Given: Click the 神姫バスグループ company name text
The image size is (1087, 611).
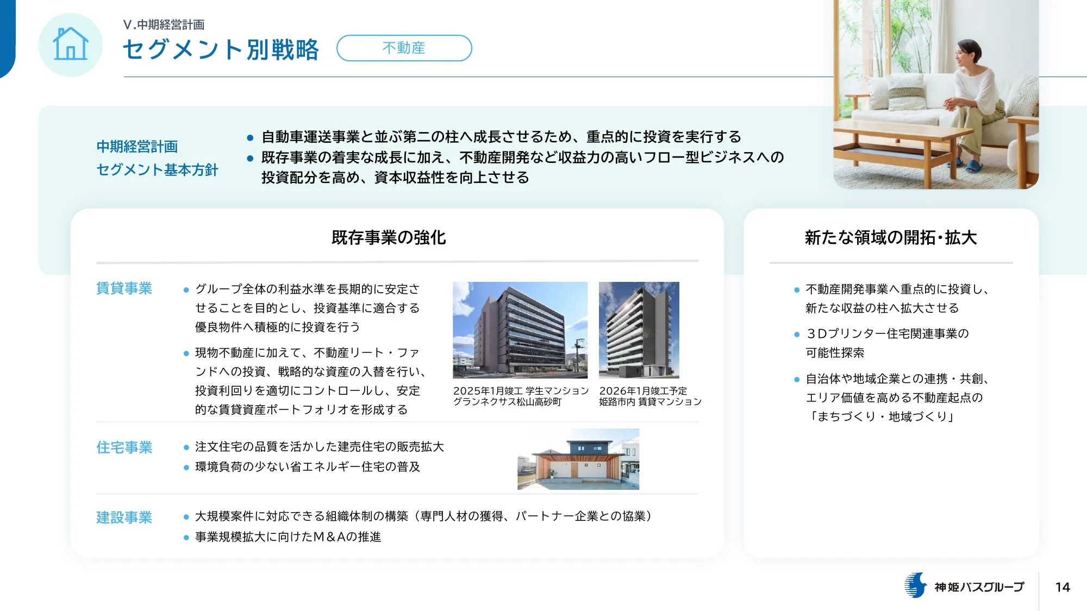Looking at the screenshot, I should click(x=979, y=587).
